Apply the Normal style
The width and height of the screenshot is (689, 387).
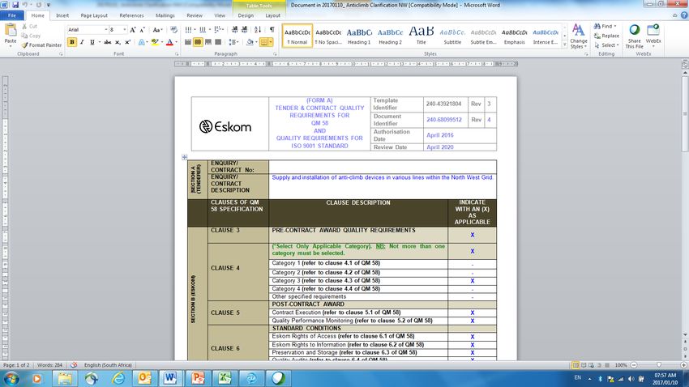(297, 36)
